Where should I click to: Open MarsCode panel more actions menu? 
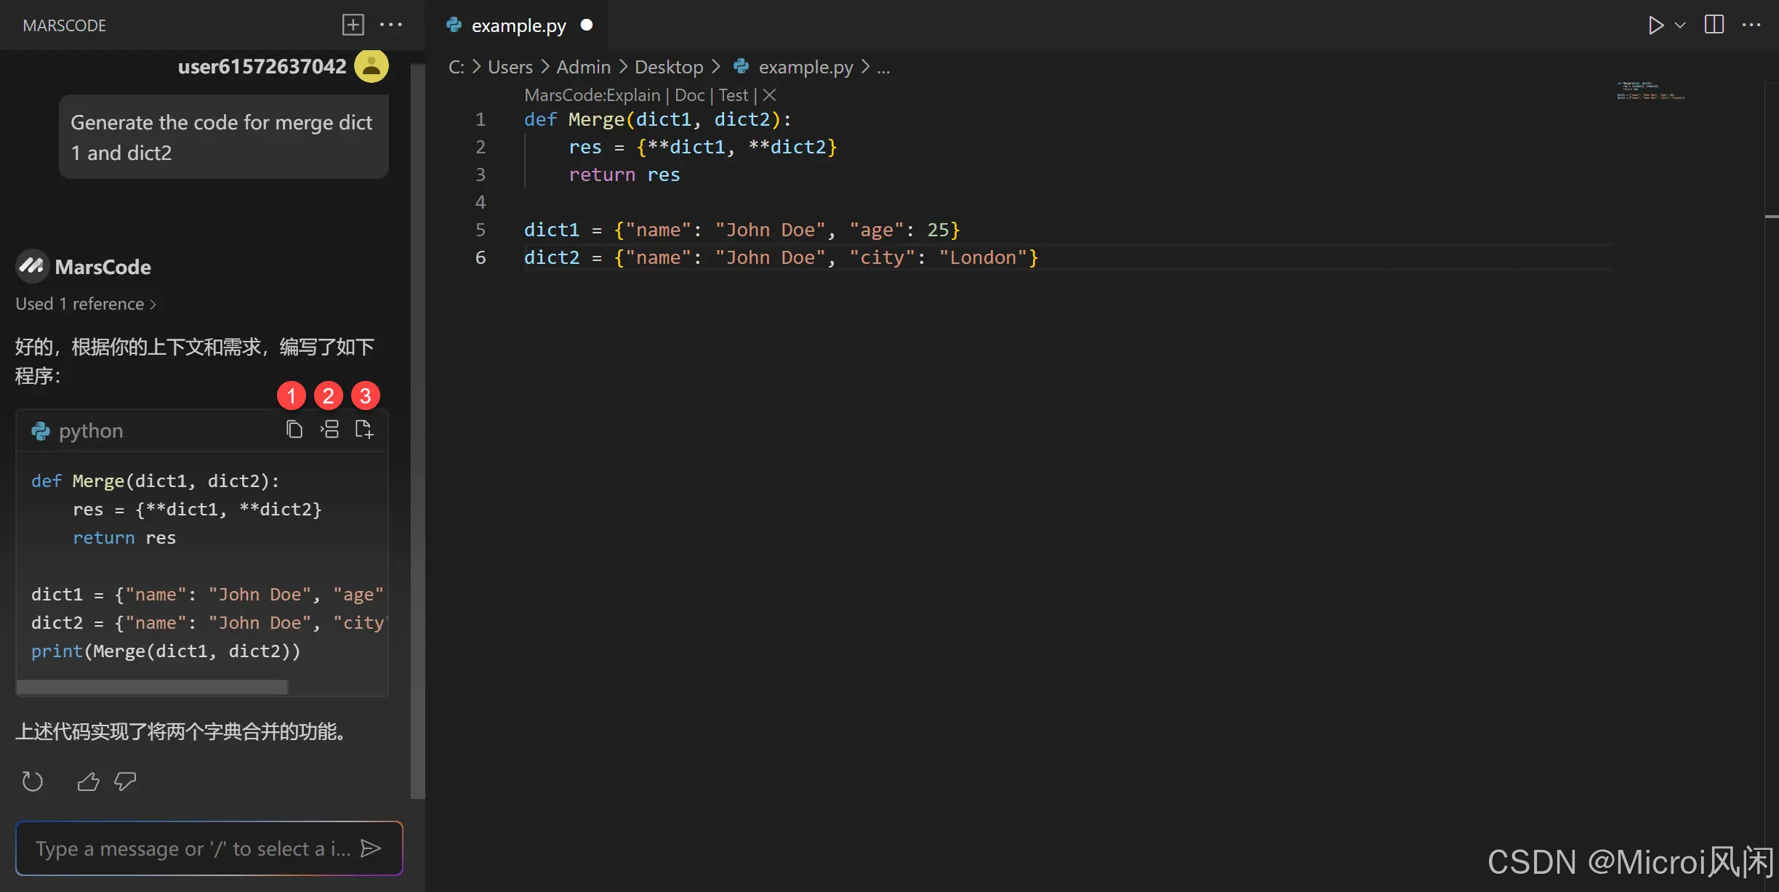(x=391, y=25)
